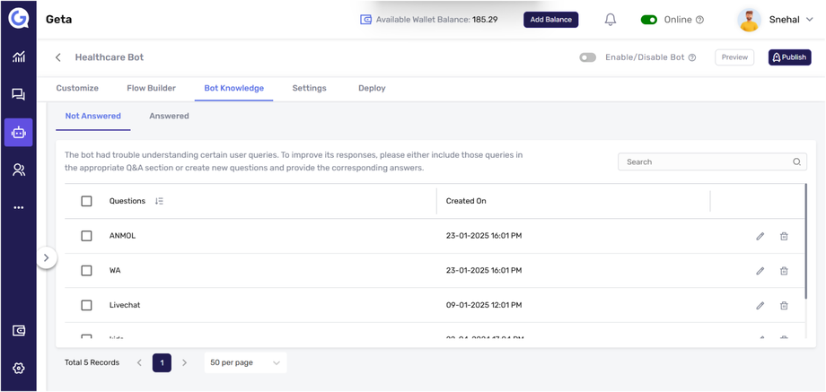The height and width of the screenshot is (392, 826).
Task: Open the analytics chart icon in sidebar
Action: 18,57
